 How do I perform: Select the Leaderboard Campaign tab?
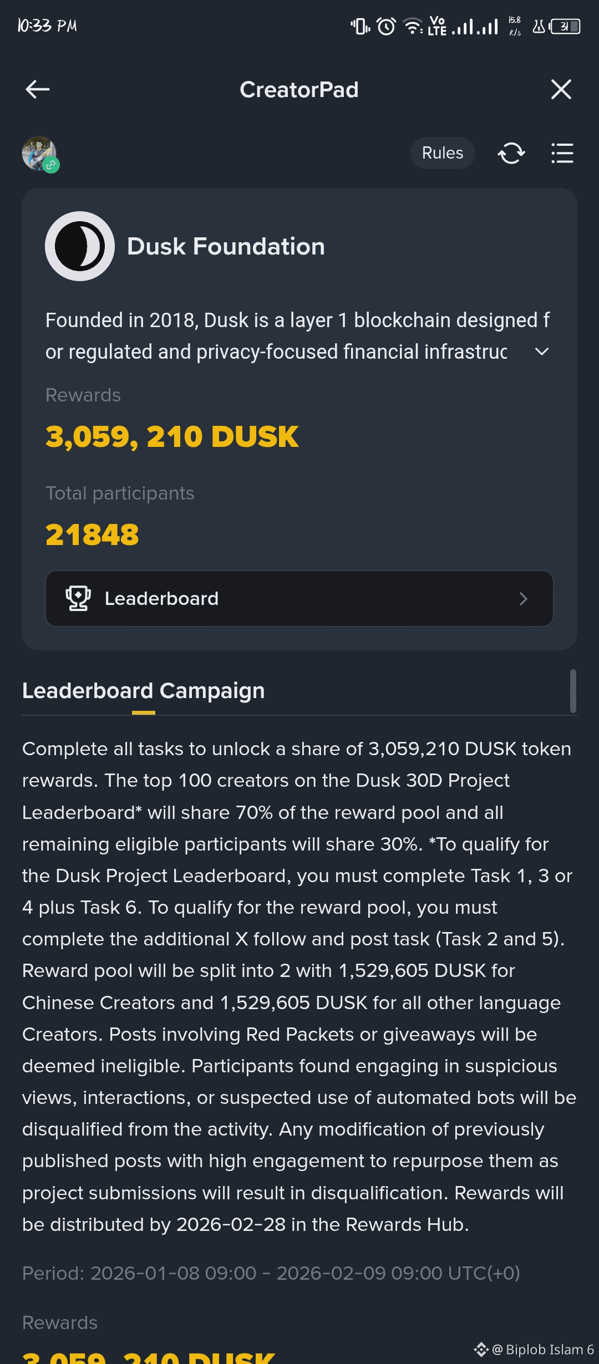pos(143,691)
